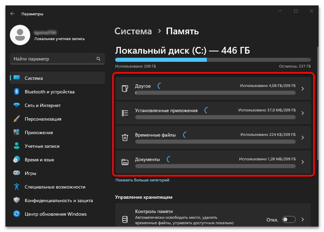Go back using the arrow icon

pyautogui.click(x=13, y=14)
